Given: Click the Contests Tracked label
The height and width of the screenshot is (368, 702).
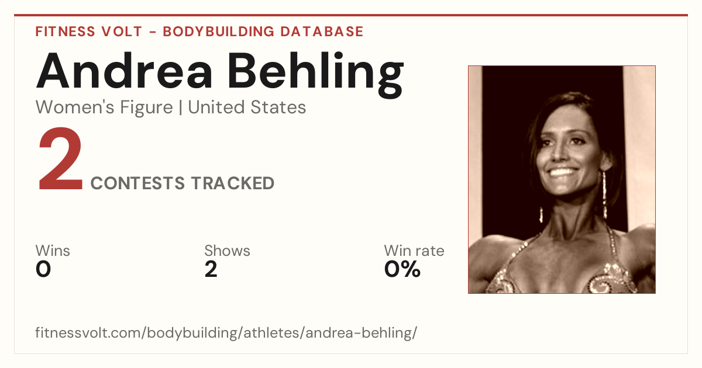Looking at the screenshot, I should (x=183, y=183).
